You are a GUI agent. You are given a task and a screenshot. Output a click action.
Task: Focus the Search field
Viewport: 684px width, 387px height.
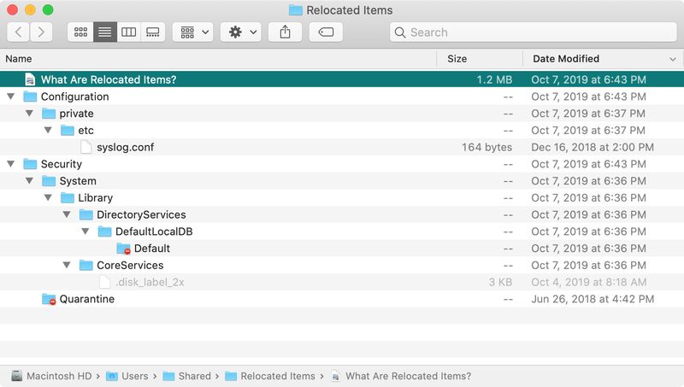pos(533,32)
